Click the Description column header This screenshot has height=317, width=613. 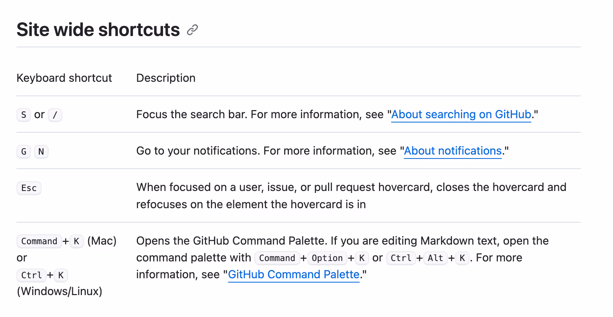tap(166, 78)
